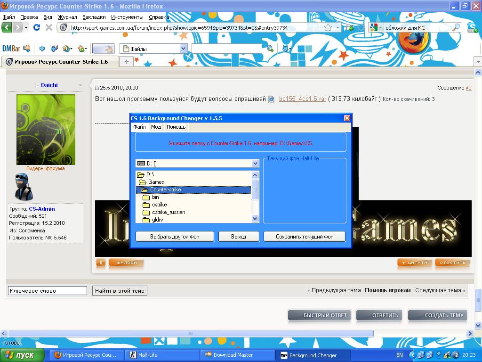Screen dimensions: 482x362
Task: Open the Google search engine selector
Action: 376,28
